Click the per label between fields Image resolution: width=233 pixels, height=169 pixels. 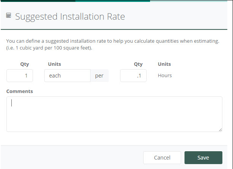[x=99, y=76]
